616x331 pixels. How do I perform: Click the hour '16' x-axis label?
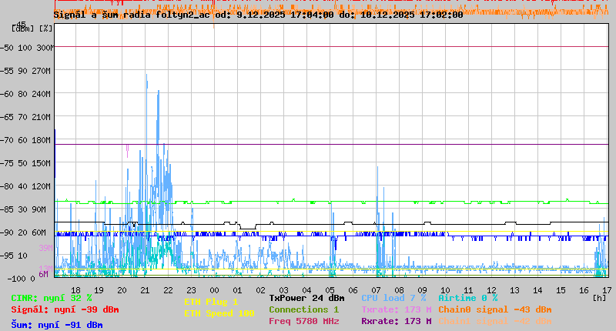(x=584, y=290)
